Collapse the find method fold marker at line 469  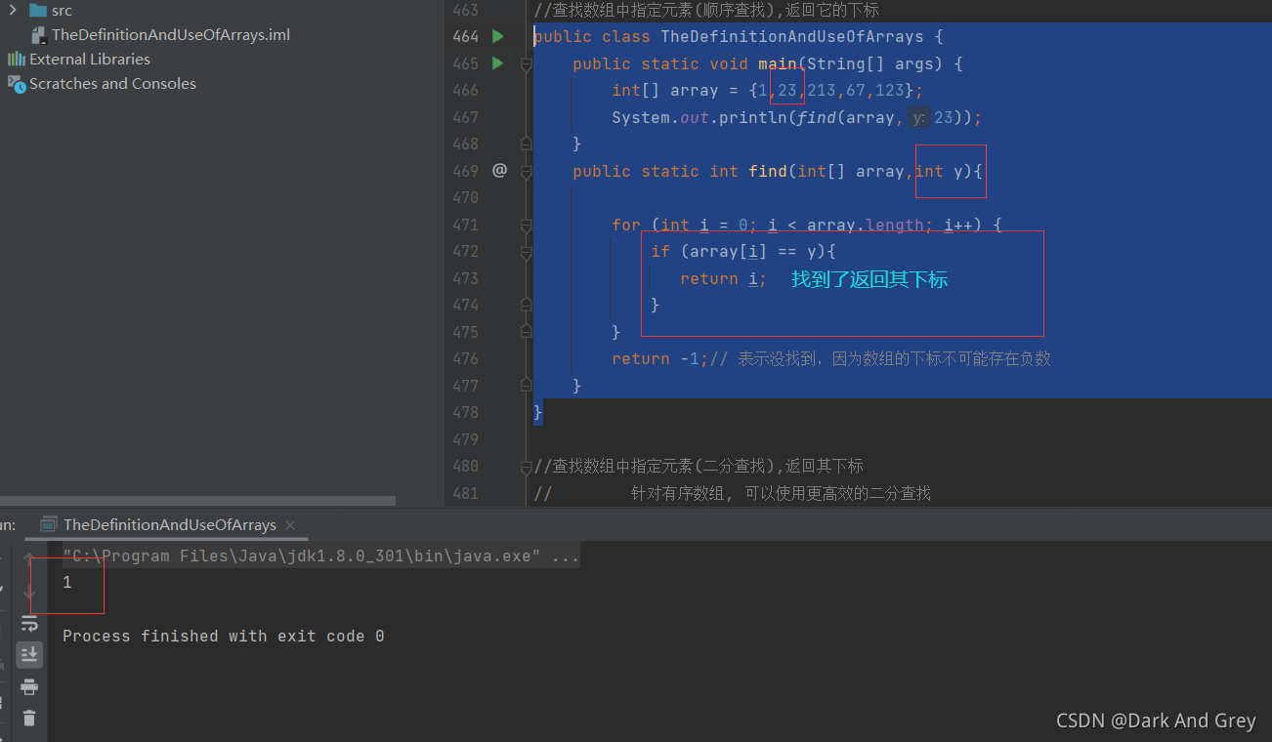point(526,171)
